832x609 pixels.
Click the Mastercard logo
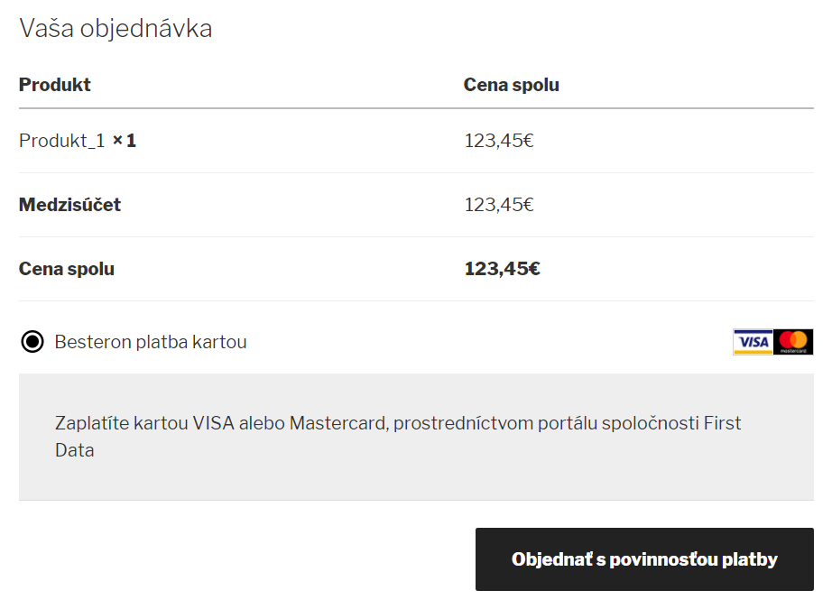click(794, 342)
